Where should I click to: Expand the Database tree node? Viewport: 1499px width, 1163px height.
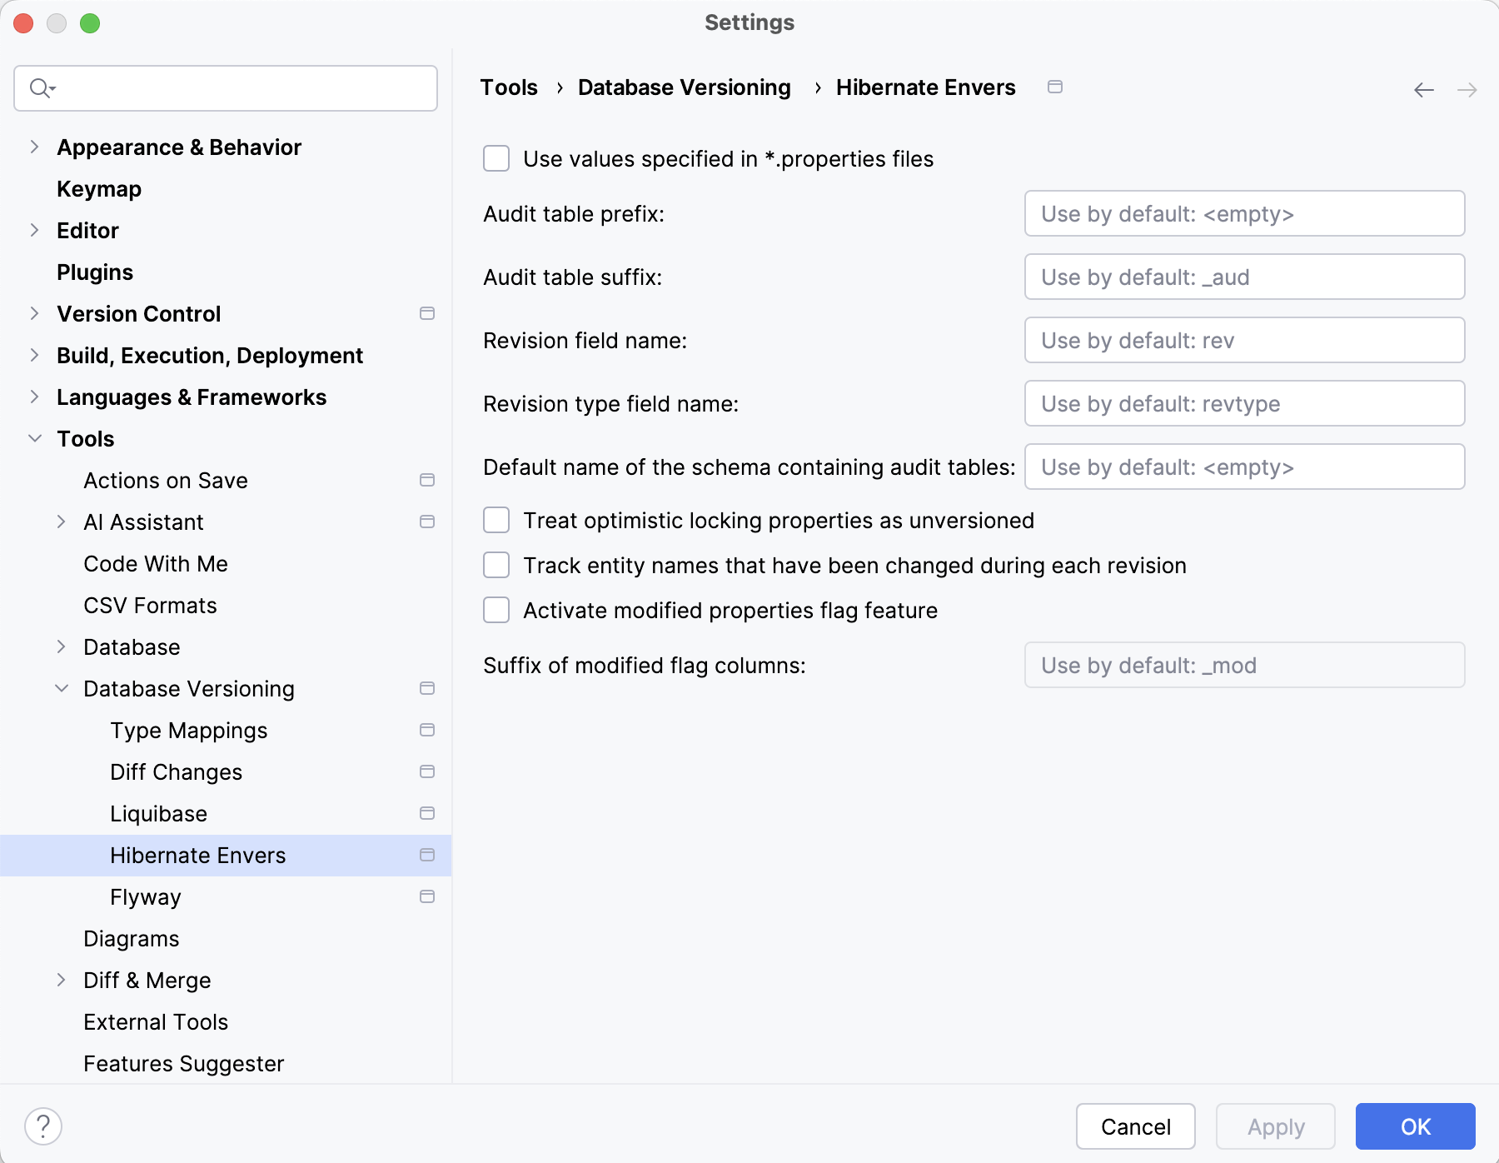point(62,646)
